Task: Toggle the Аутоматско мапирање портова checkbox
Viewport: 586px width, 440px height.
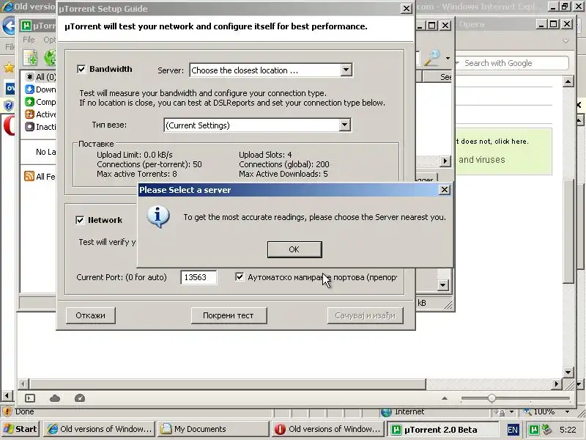Action: click(x=240, y=277)
